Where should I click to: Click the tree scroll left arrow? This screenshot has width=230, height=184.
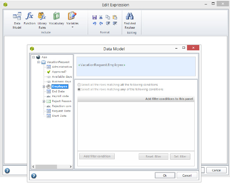tap(33, 167)
